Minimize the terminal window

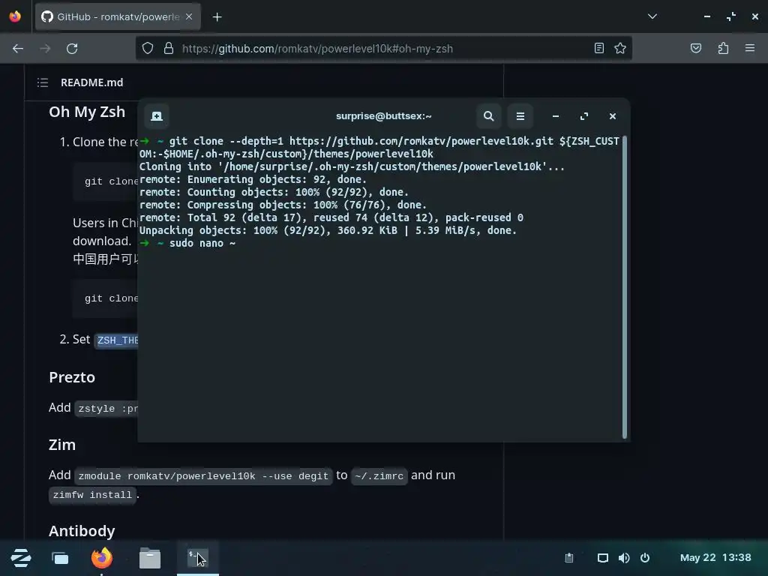(x=556, y=116)
